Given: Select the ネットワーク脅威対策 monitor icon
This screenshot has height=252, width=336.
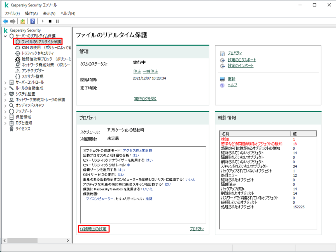Looking at the screenshot, I should 17,65.
